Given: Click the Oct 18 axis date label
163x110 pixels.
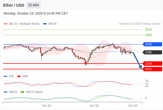Looking at the screenshot, I should pos(46,106).
